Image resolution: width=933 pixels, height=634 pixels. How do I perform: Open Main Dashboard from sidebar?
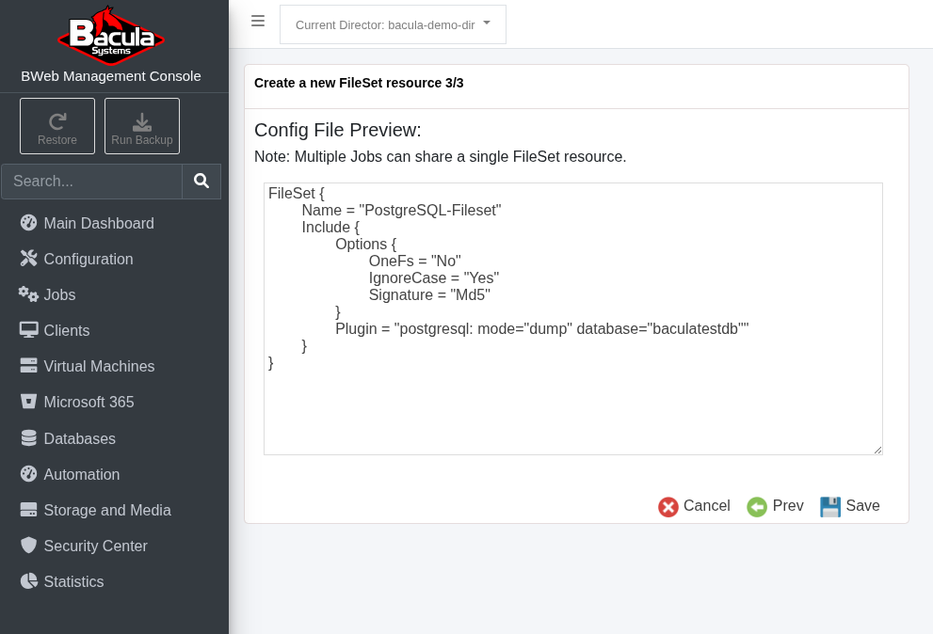pos(98,223)
